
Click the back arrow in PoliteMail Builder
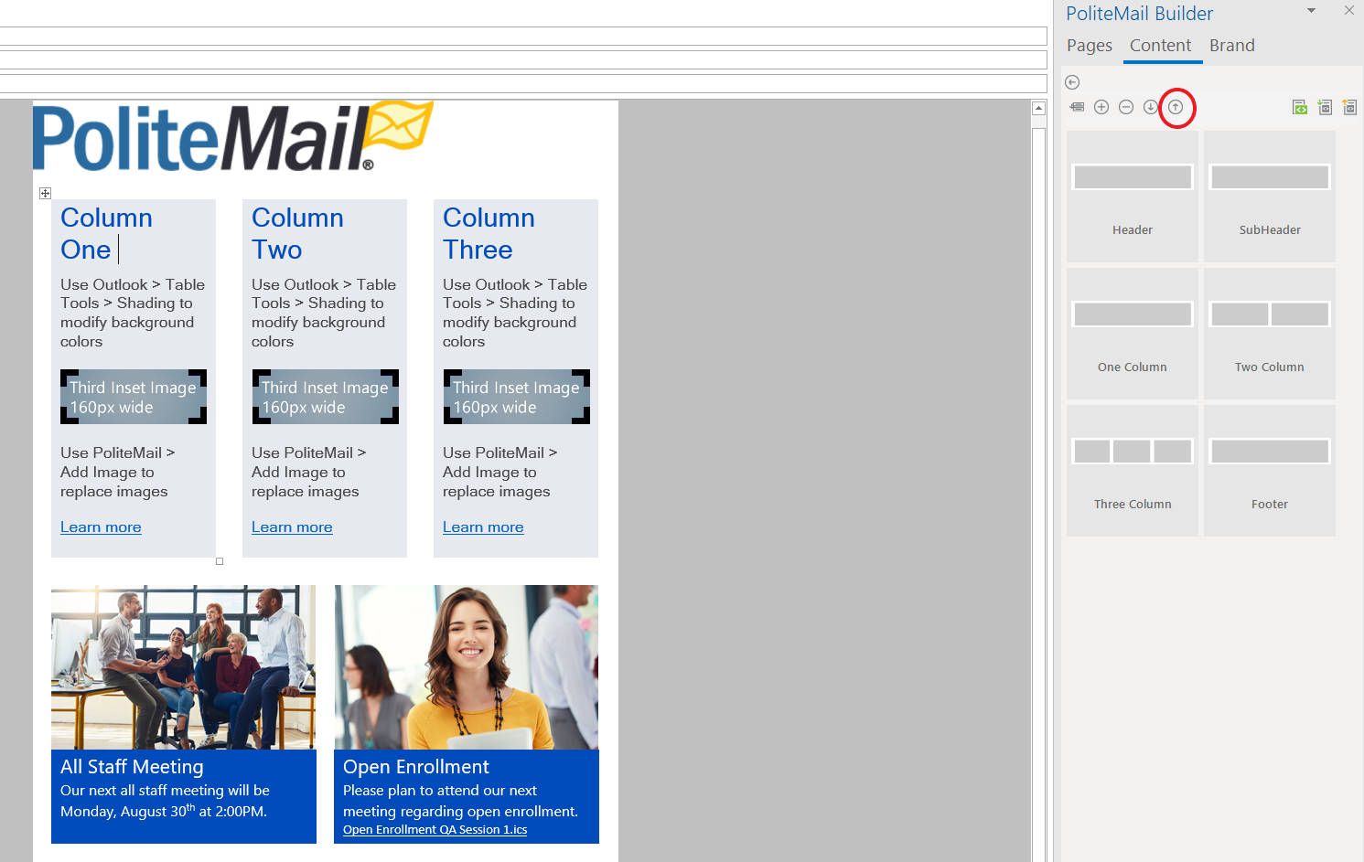pos(1072,82)
